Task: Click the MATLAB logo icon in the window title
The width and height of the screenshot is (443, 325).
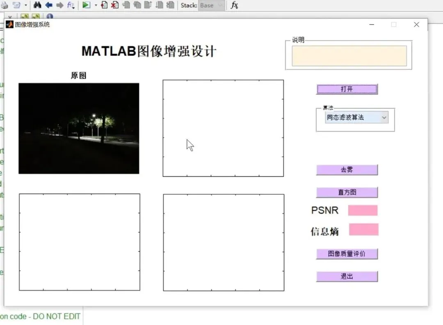Action: [x=9, y=25]
